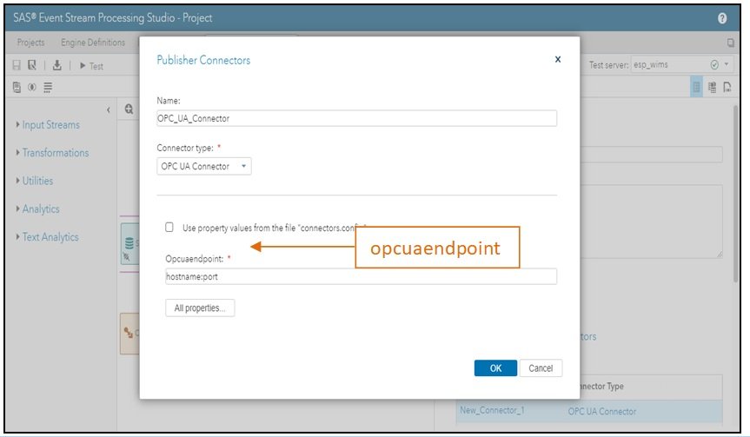Click the rightmost document view icon

(x=727, y=87)
